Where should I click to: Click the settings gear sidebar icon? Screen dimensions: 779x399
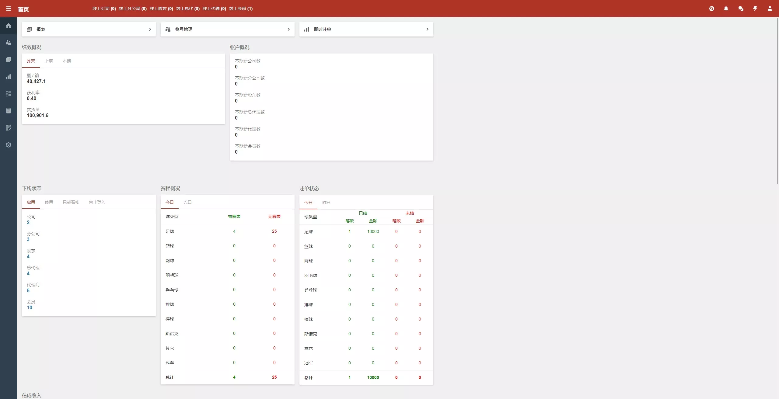(x=9, y=145)
